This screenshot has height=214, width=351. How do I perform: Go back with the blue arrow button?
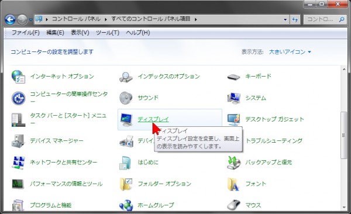[10, 20]
